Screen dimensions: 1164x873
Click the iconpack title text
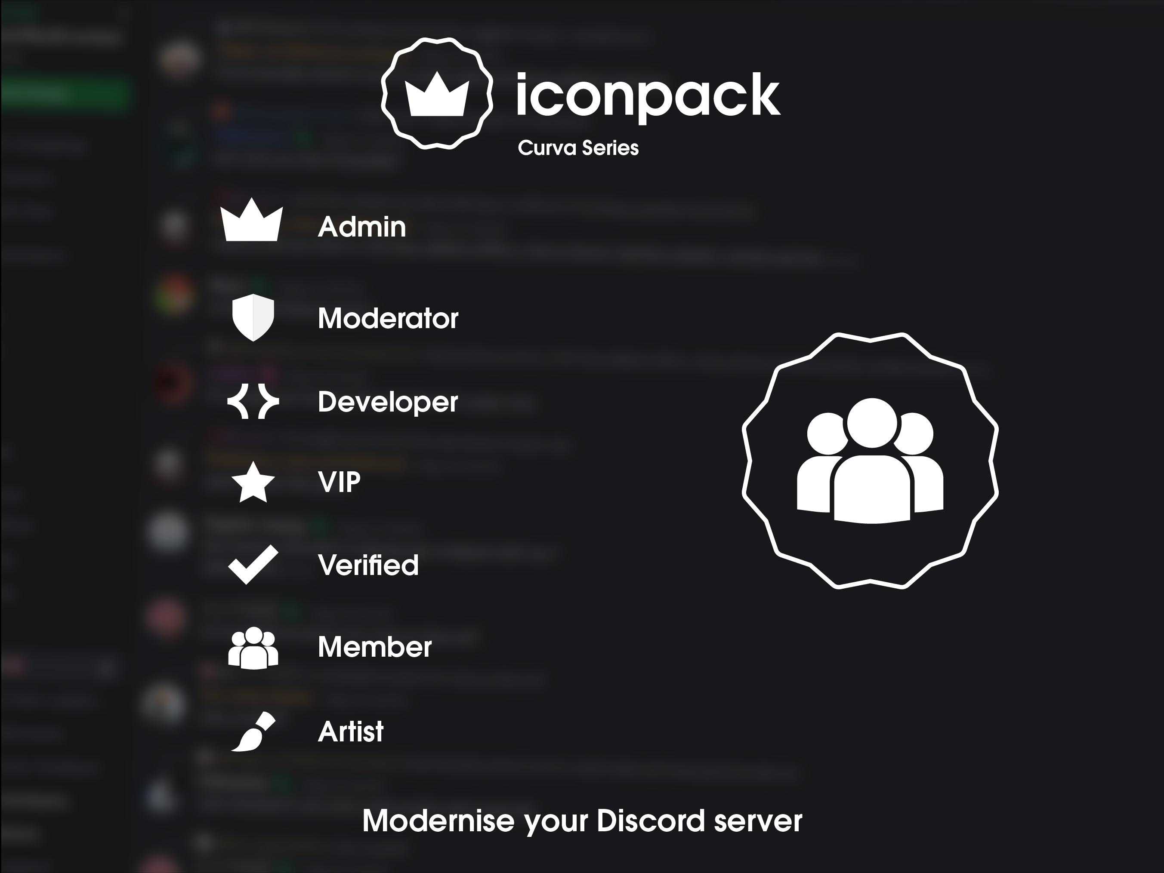tap(648, 96)
